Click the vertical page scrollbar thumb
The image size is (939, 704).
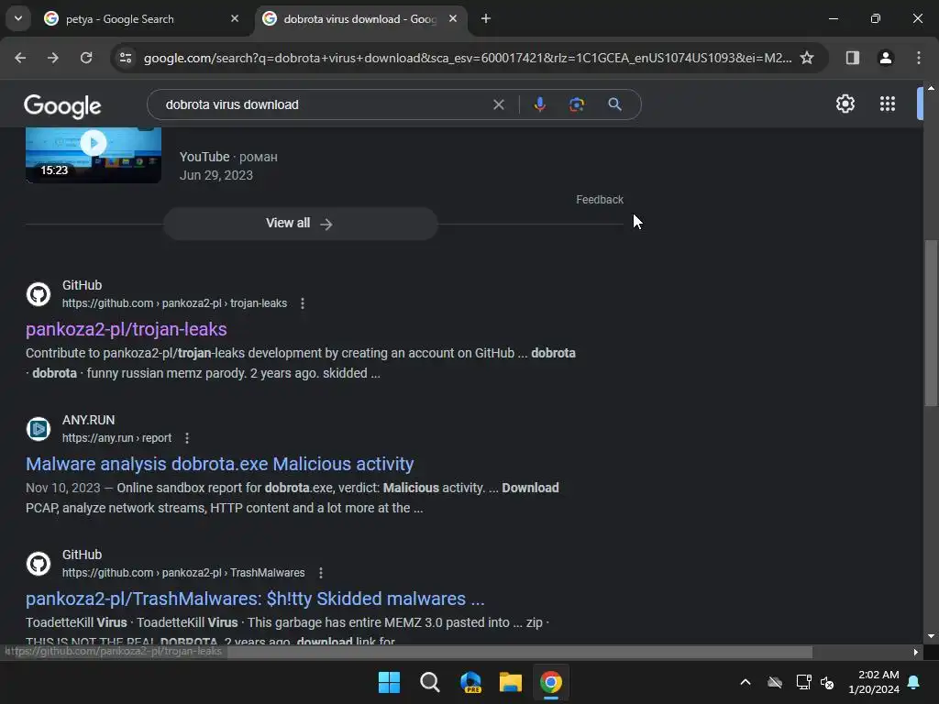point(931,324)
